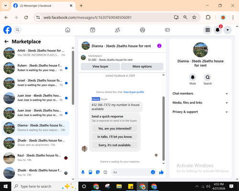239x191 pixels.
Task: Send quick reply 'In talks. I'll let you know.'
Action: click(115, 137)
